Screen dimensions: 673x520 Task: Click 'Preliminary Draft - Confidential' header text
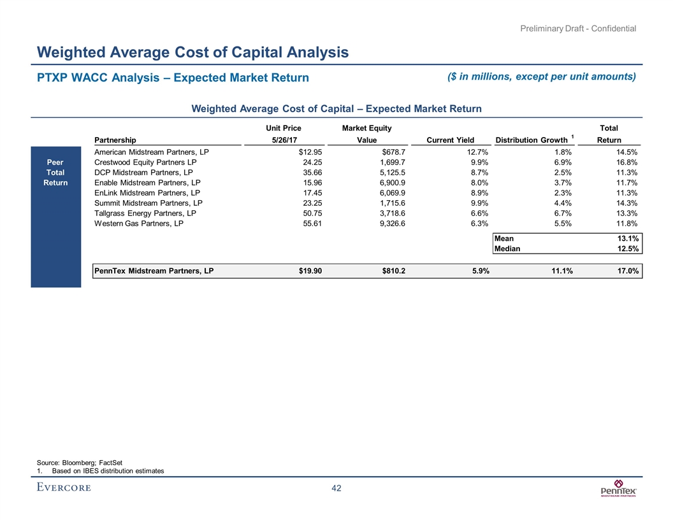tap(578, 28)
